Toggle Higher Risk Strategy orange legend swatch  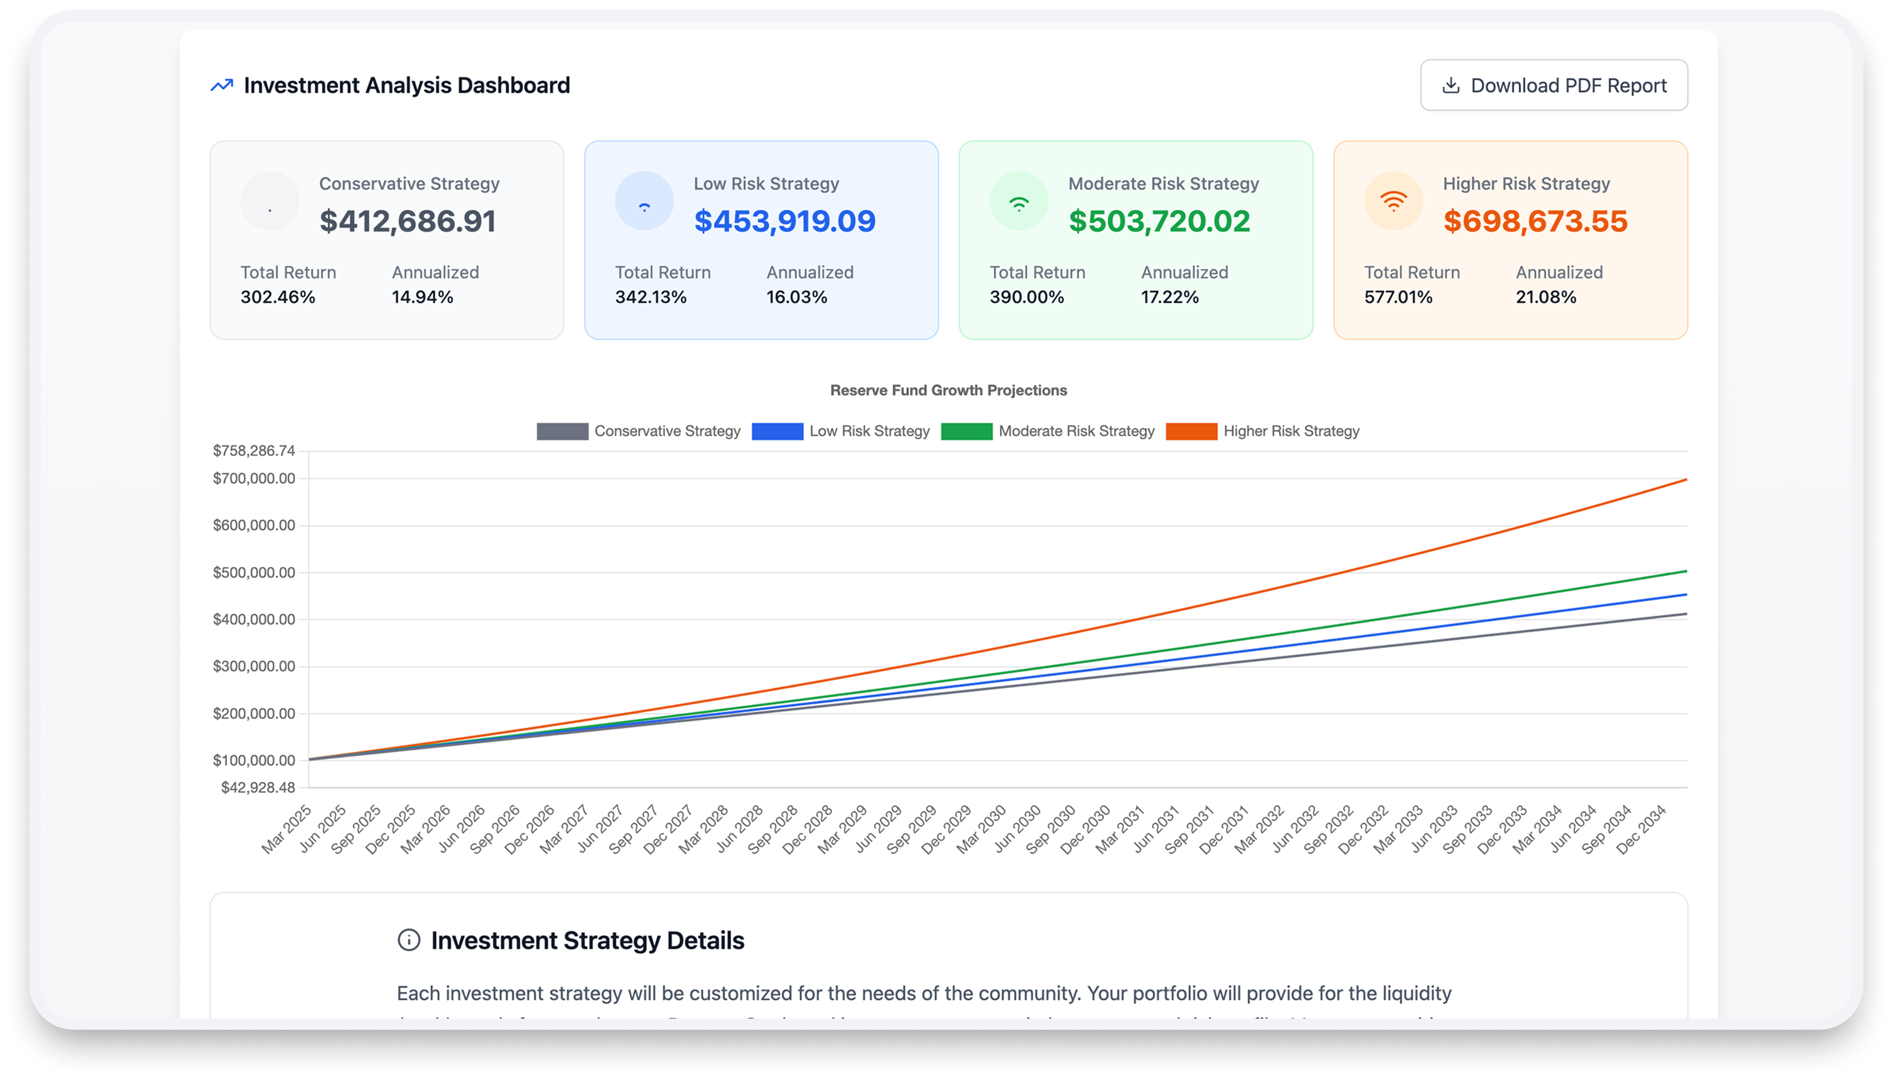pos(1191,431)
